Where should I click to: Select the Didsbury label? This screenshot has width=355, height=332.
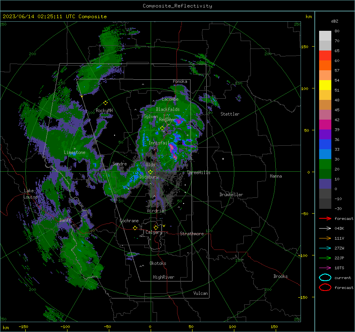tap(149, 177)
